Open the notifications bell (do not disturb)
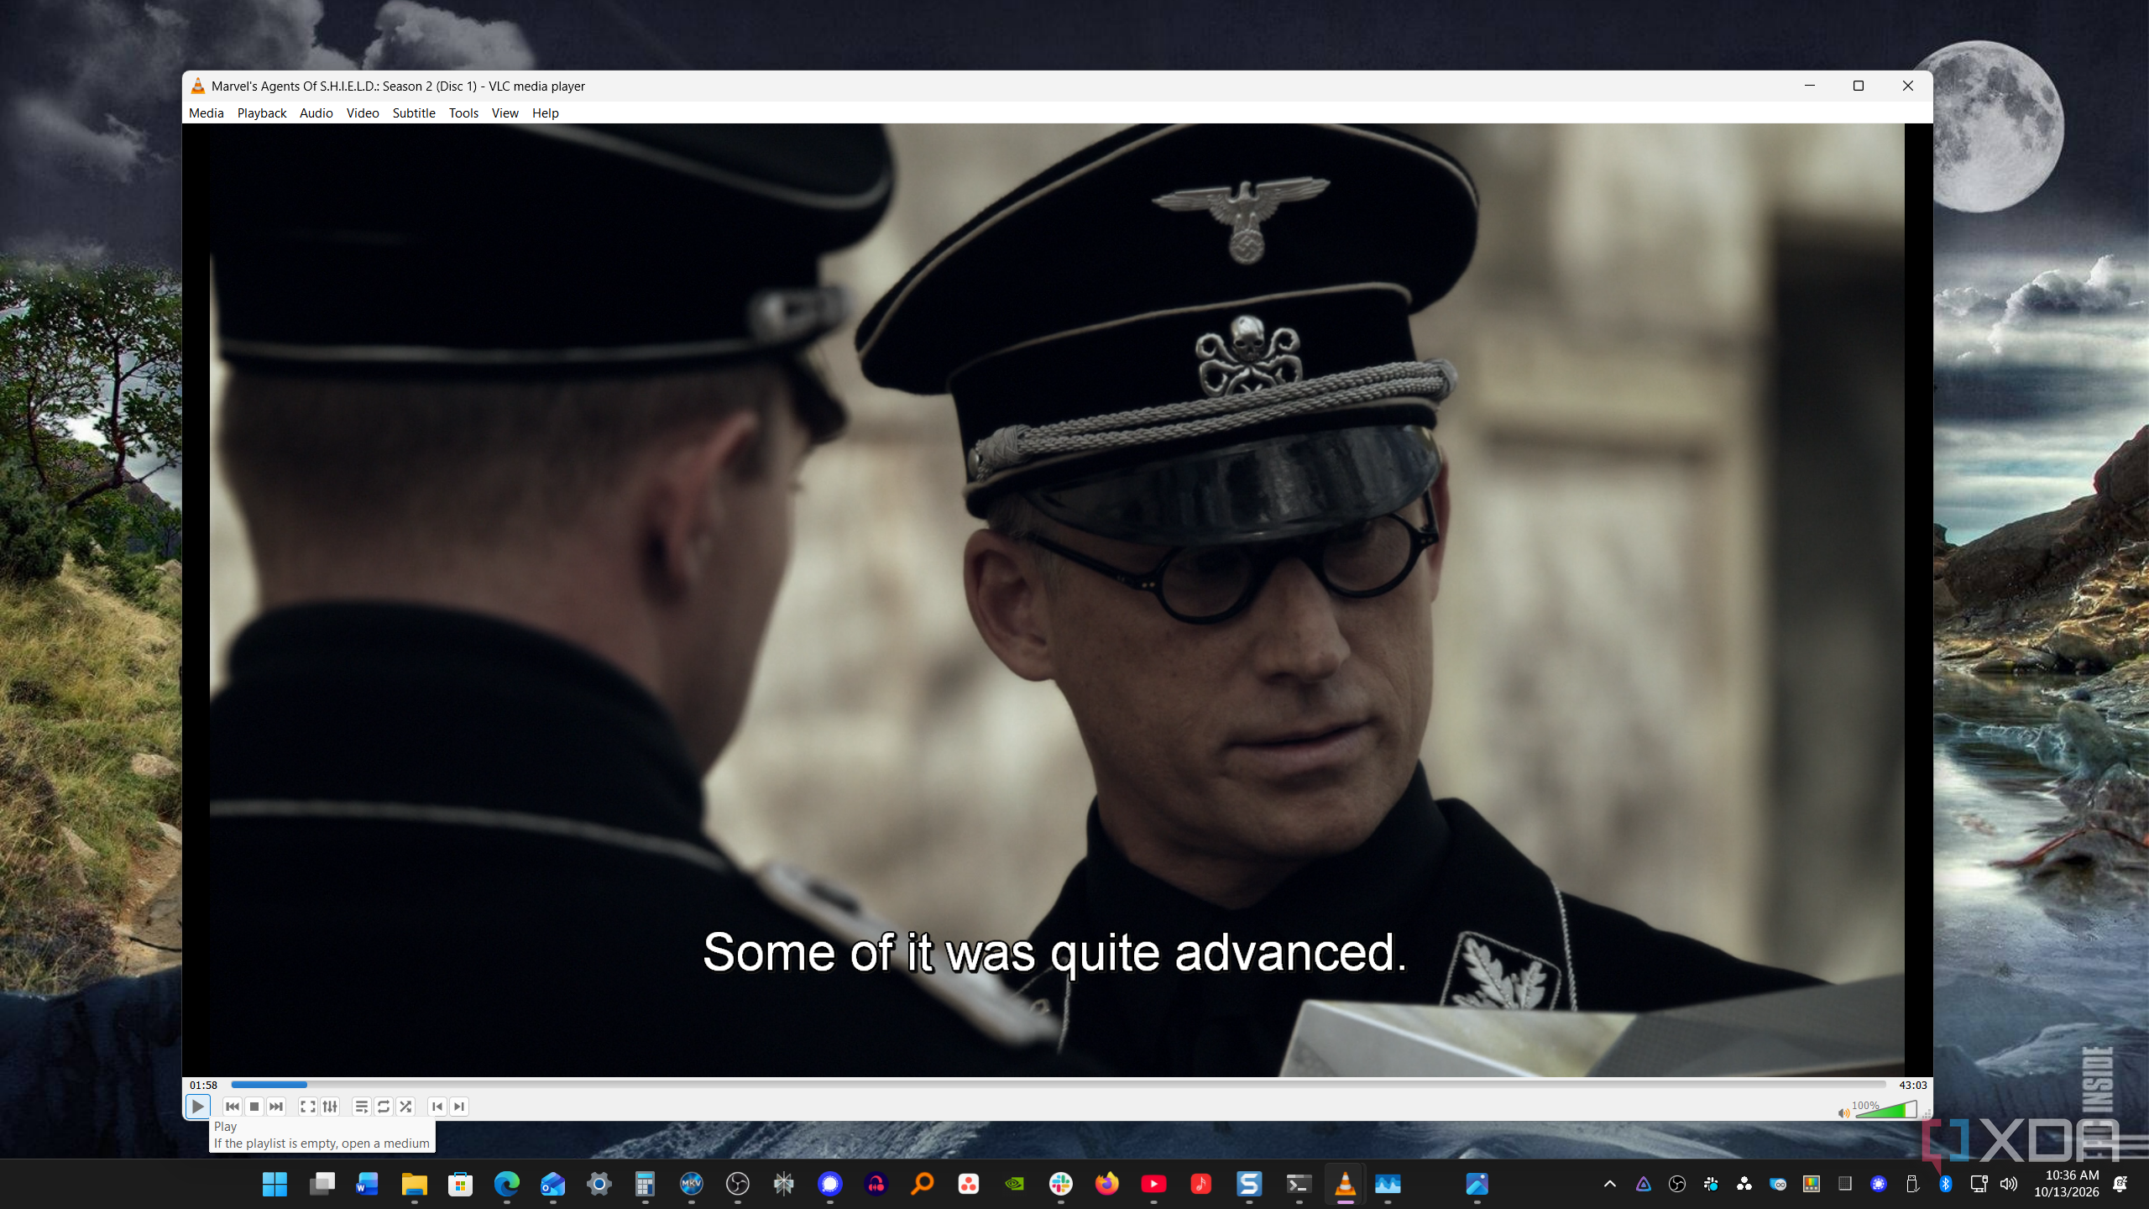The height and width of the screenshot is (1209, 2149). click(x=2120, y=1184)
